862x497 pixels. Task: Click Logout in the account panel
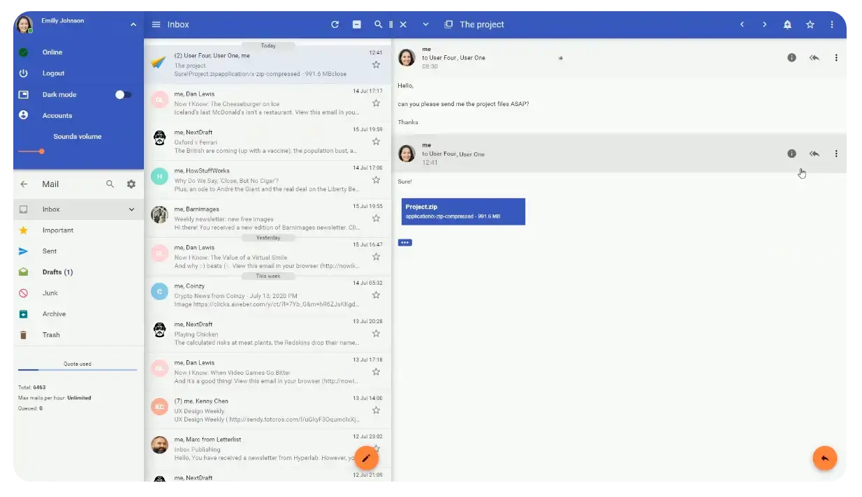(53, 73)
